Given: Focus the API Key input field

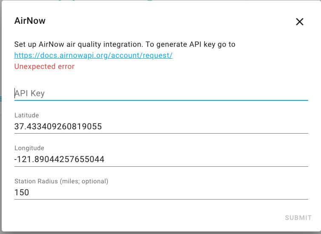Looking at the screenshot, I should [161, 93].
